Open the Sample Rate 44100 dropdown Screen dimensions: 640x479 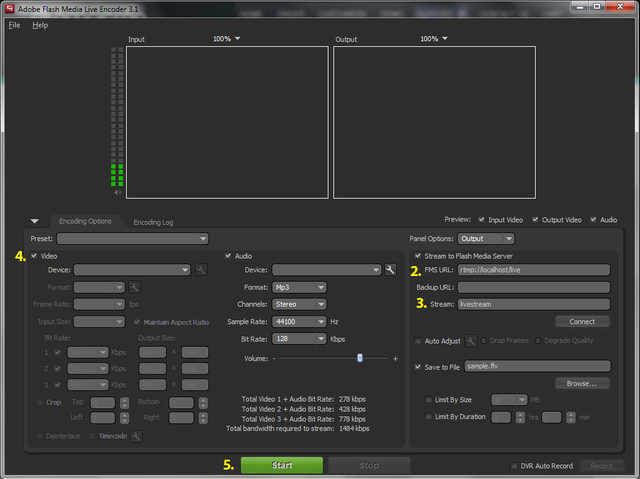299,322
